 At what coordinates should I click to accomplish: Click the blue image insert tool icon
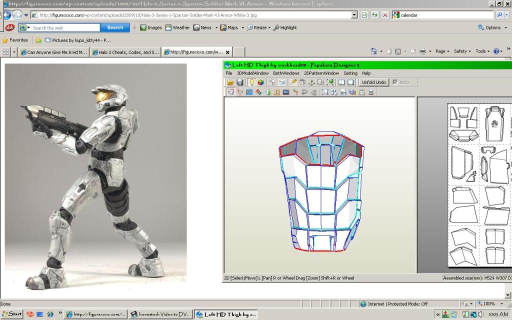pyautogui.click(x=285, y=92)
